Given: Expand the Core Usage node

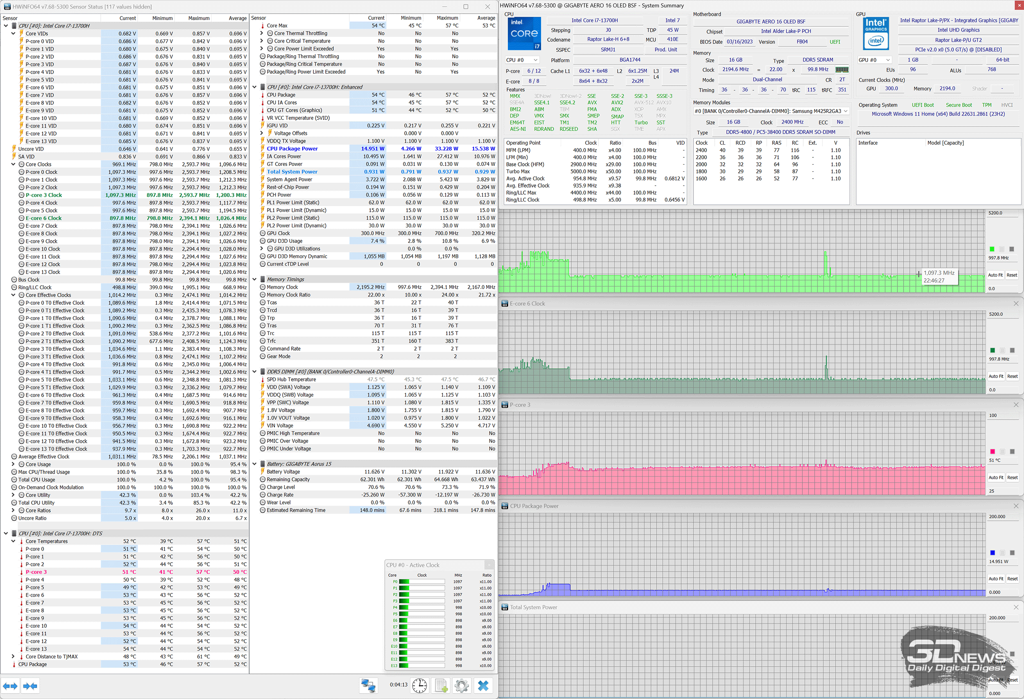Looking at the screenshot, I should [13, 464].
